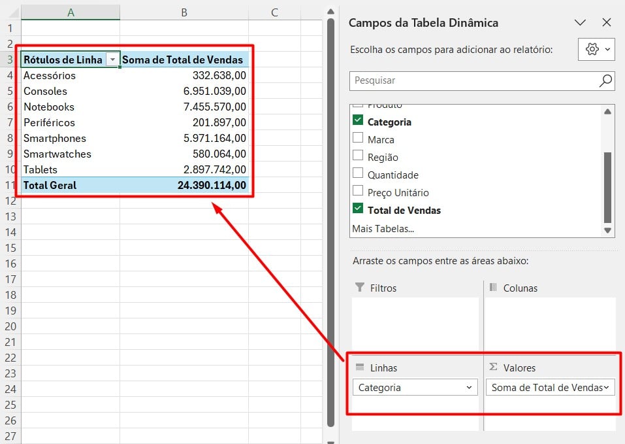Screen dimensions: 625x444
Task: Click the field list scroll-up arrow
Action: coord(607,112)
